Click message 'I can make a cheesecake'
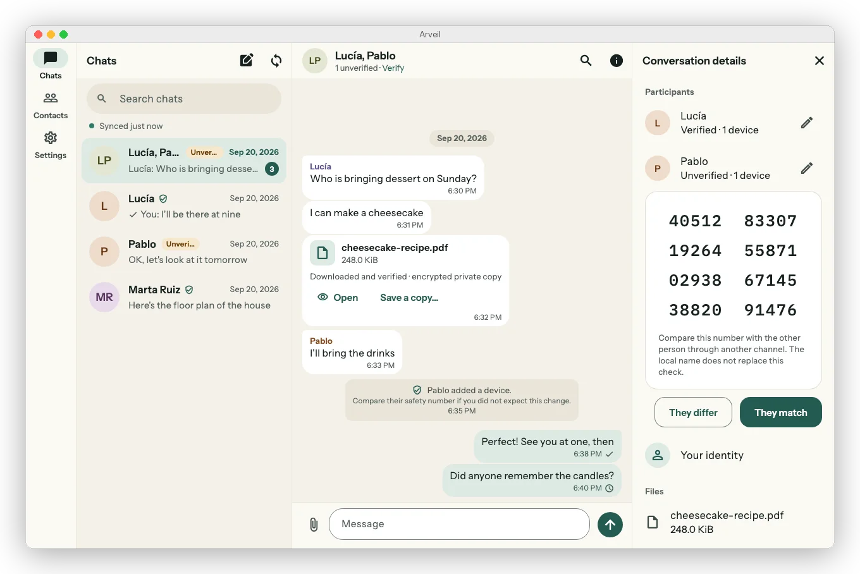Screen dimensions: 860x574 coord(367,218)
